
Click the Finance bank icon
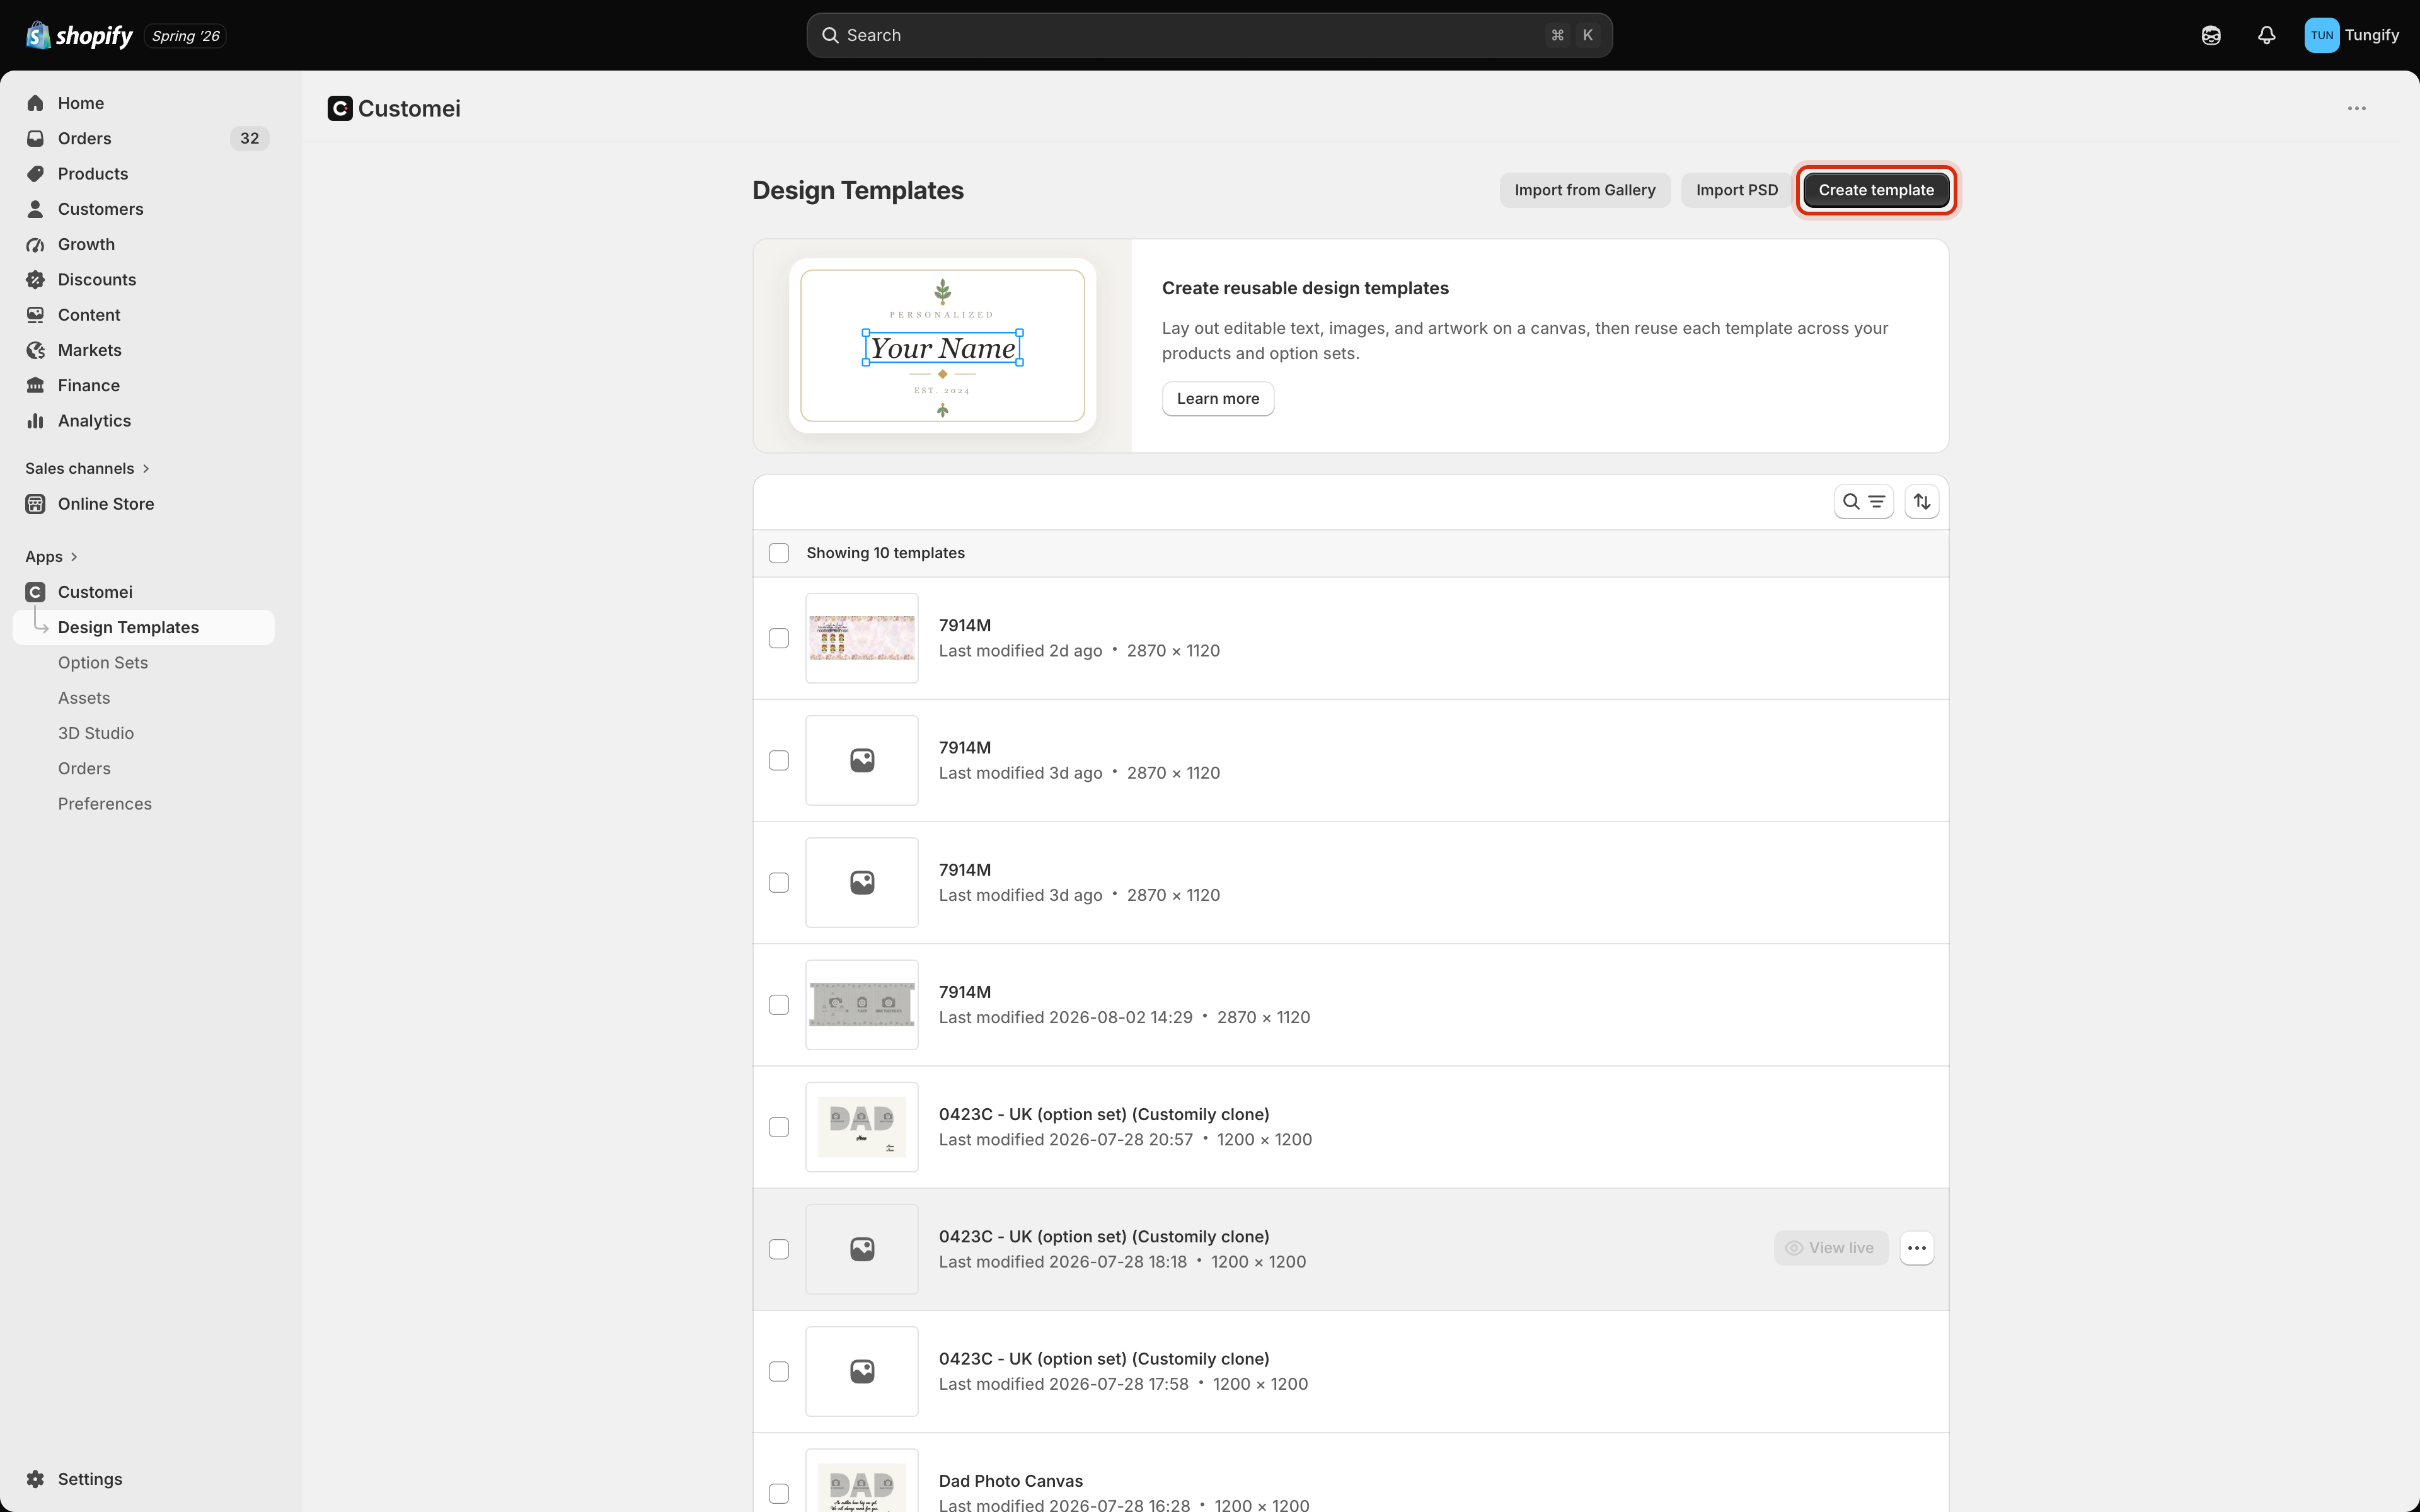36,385
